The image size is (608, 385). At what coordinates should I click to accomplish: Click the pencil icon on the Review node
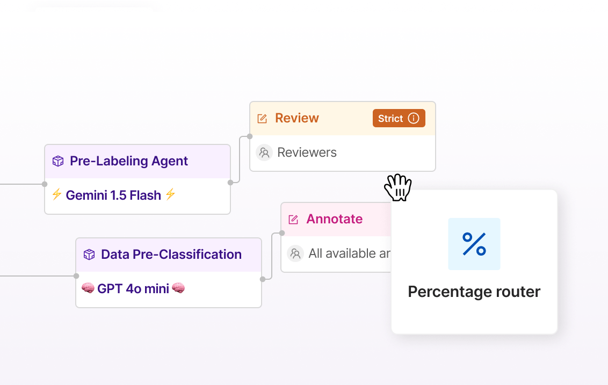pos(263,118)
